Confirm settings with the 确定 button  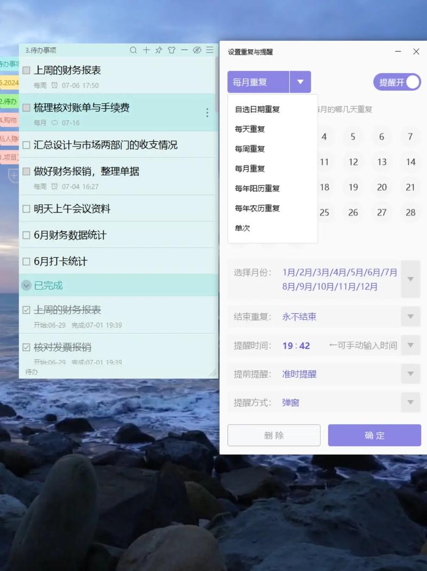(x=375, y=435)
